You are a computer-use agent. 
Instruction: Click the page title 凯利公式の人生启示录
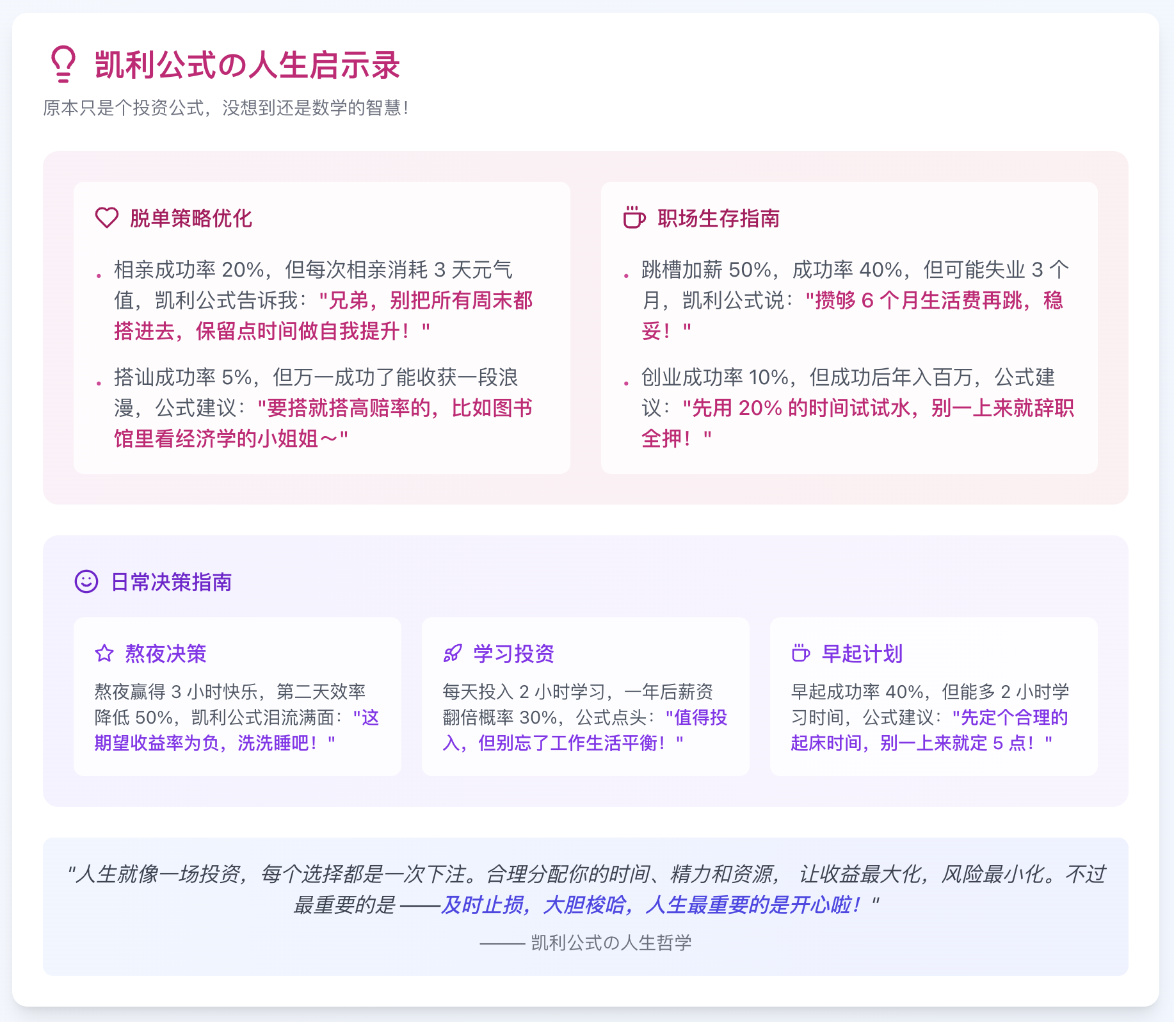tap(247, 65)
